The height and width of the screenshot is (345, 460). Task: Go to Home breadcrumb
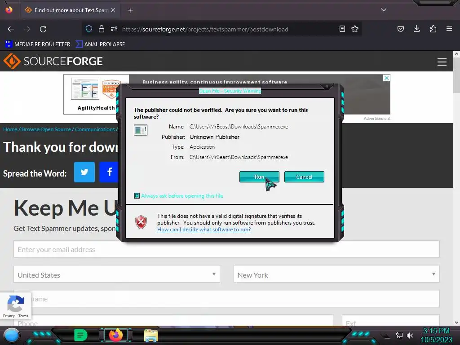tap(10, 129)
